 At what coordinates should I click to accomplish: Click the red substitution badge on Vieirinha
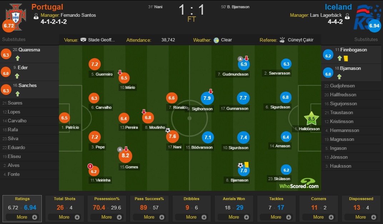coord(90,166)
